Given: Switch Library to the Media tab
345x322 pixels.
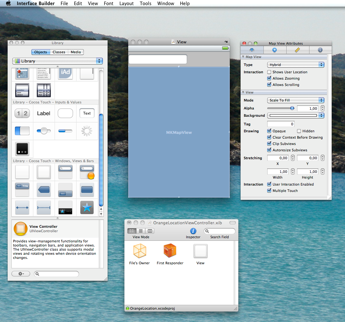Looking at the screenshot, I should click(x=76, y=52).
